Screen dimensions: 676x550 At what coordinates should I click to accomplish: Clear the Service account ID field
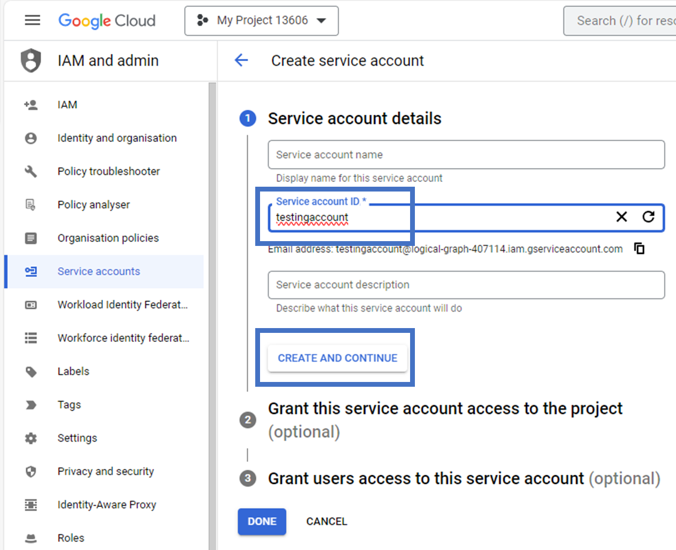pyautogui.click(x=622, y=217)
